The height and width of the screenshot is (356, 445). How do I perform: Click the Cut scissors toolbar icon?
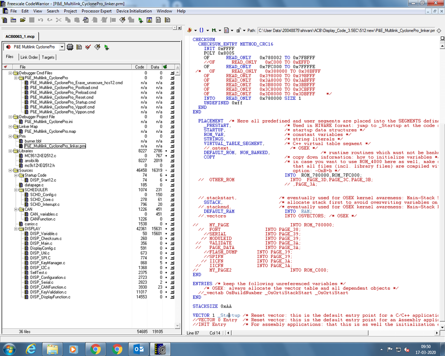pos(58,20)
